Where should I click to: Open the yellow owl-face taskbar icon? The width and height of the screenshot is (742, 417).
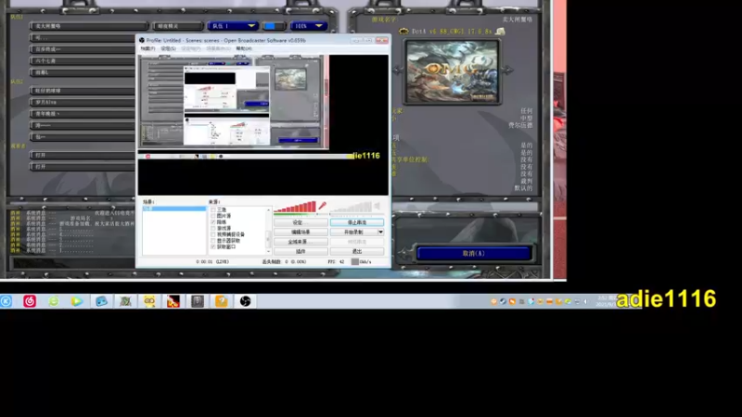click(x=149, y=301)
